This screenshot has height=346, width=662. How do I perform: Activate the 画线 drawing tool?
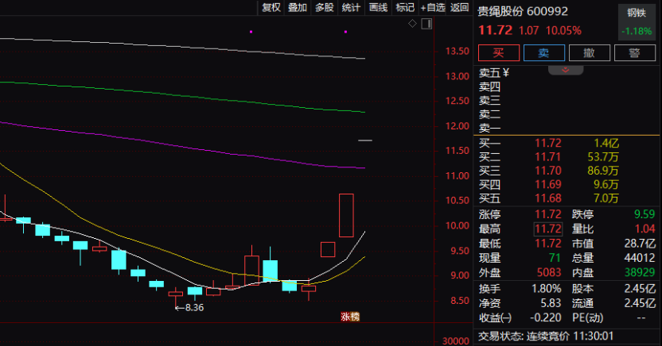pyautogui.click(x=378, y=8)
